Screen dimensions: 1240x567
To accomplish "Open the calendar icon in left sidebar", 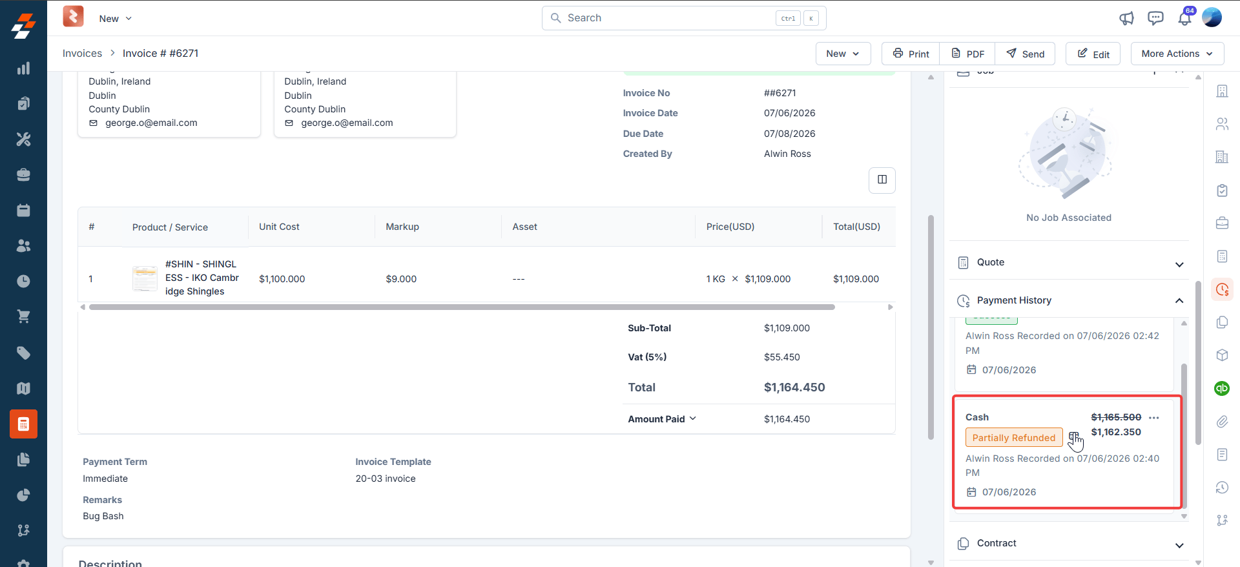I will [x=23, y=210].
